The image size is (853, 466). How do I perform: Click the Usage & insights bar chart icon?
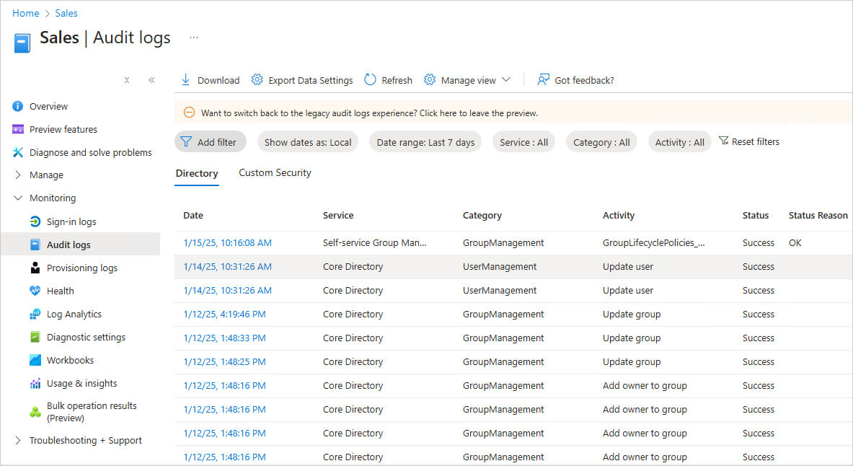(35, 383)
